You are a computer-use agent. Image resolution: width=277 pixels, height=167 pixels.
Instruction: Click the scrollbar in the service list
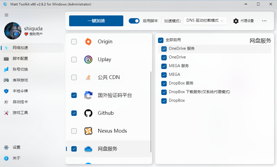pyautogui.click(x=151, y=112)
